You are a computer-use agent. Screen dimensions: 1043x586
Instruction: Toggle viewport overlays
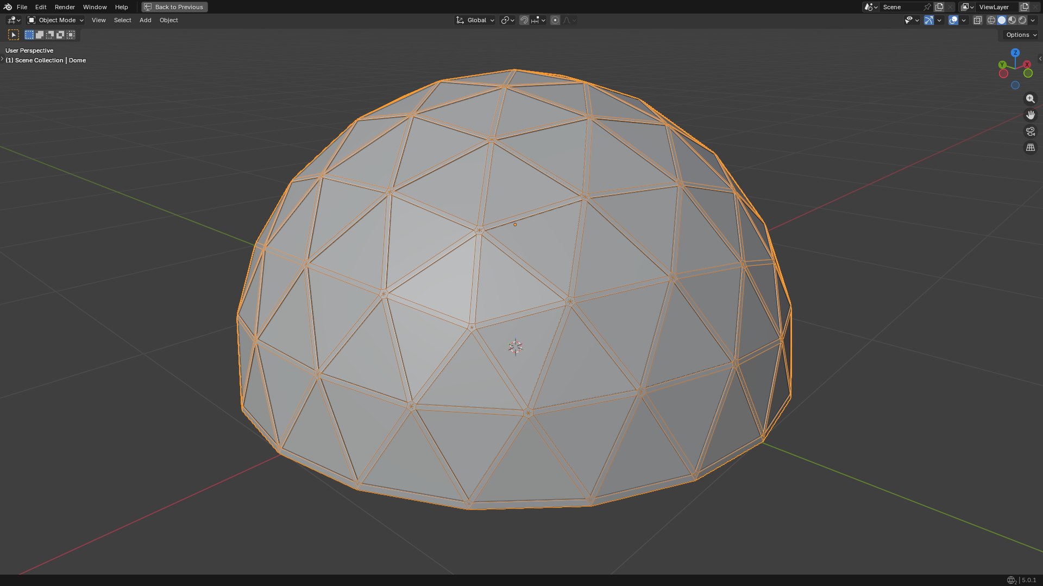point(953,20)
